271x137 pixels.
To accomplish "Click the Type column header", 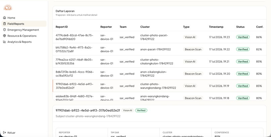I will coord(186,27).
